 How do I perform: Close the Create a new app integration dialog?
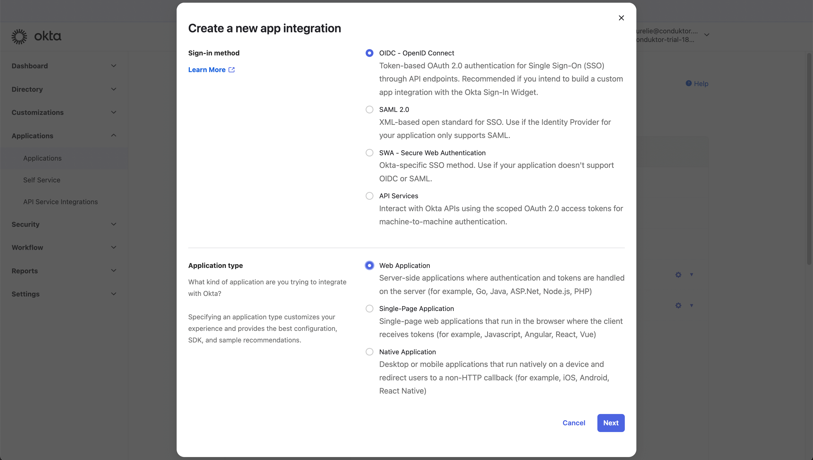(621, 18)
